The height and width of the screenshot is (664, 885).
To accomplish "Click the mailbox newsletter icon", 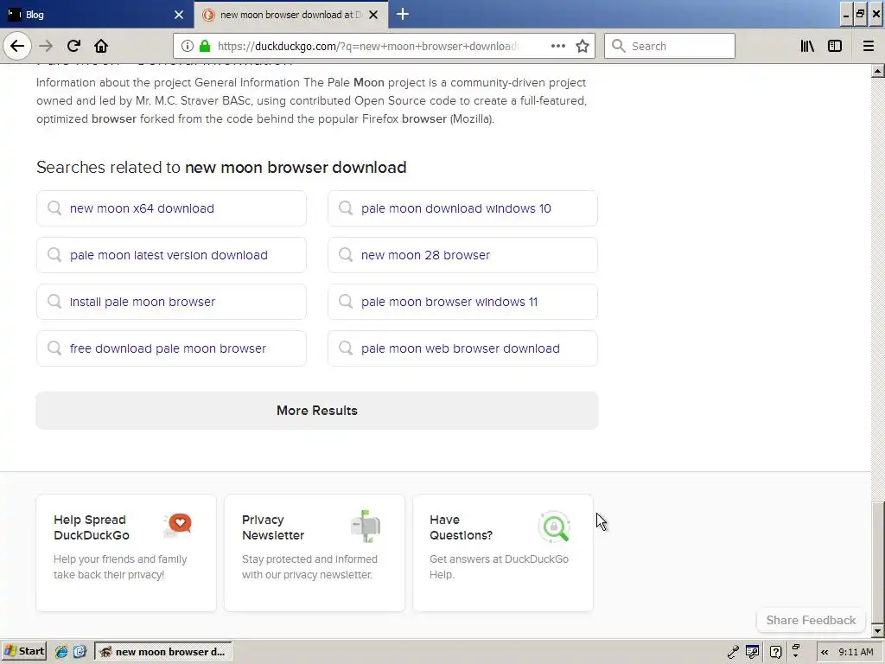I will click(366, 527).
